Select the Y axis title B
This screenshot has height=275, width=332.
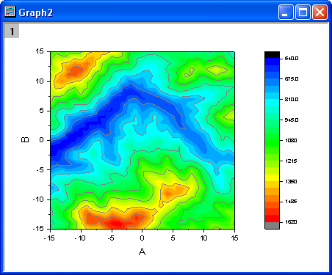click(x=25, y=139)
